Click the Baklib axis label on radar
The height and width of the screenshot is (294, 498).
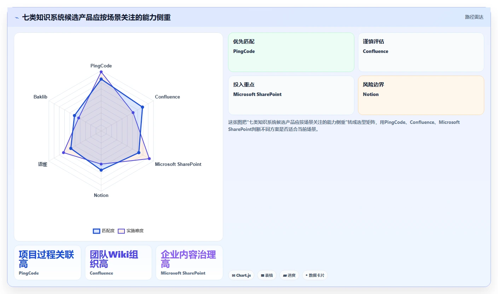(x=40, y=97)
